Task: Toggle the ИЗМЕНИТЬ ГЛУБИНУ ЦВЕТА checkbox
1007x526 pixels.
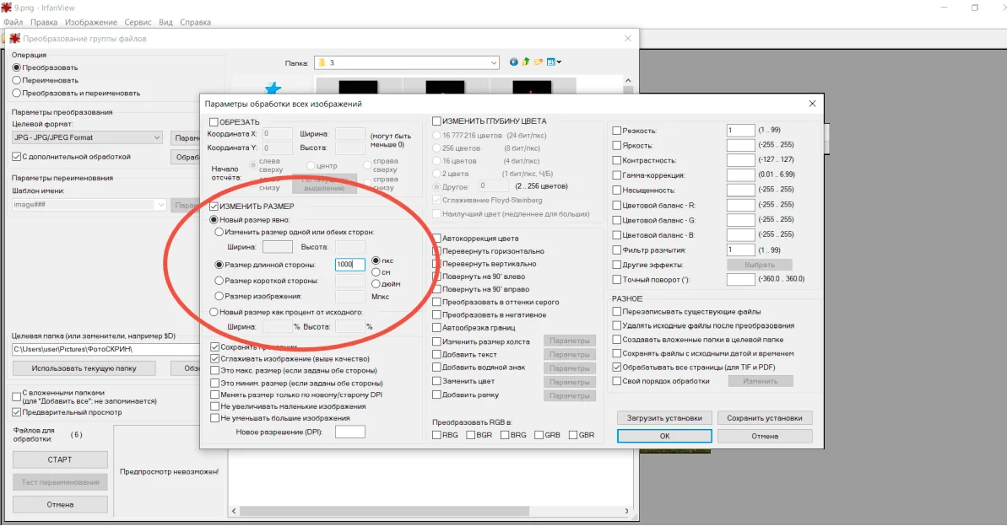Action: (436, 121)
